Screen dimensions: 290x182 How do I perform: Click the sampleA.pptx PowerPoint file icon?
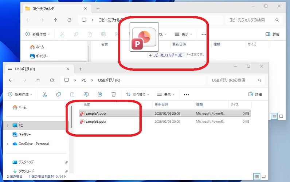pyautogui.click(x=82, y=114)
